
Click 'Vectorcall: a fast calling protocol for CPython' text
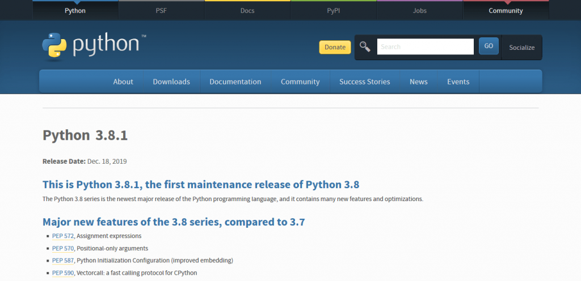(137, 273)
